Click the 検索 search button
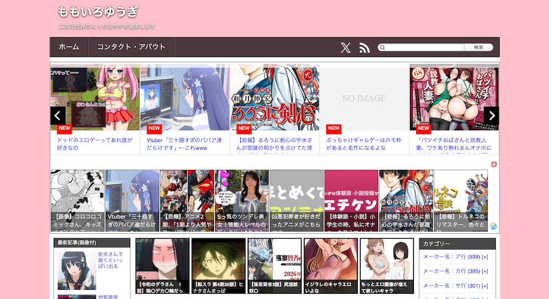The width and height of the screenshot is (549, 299). coord(479,48)
